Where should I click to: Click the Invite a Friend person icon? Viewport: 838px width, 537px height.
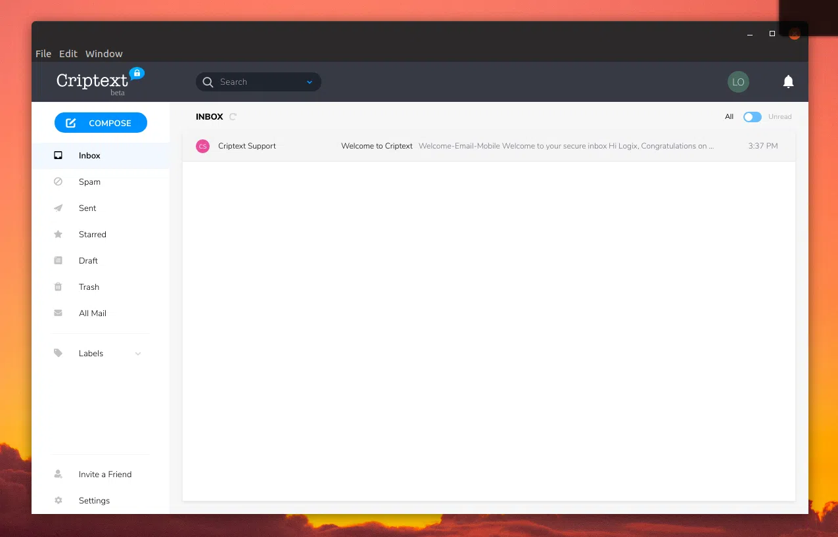pyautogui.click(x=58, y=475)
